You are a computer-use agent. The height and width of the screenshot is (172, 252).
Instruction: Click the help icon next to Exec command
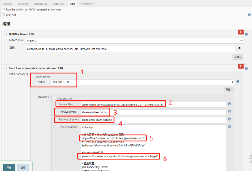[x=229, y=126]
